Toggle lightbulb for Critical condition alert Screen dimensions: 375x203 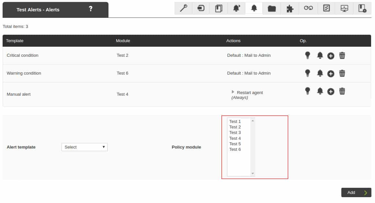[308, 55]
